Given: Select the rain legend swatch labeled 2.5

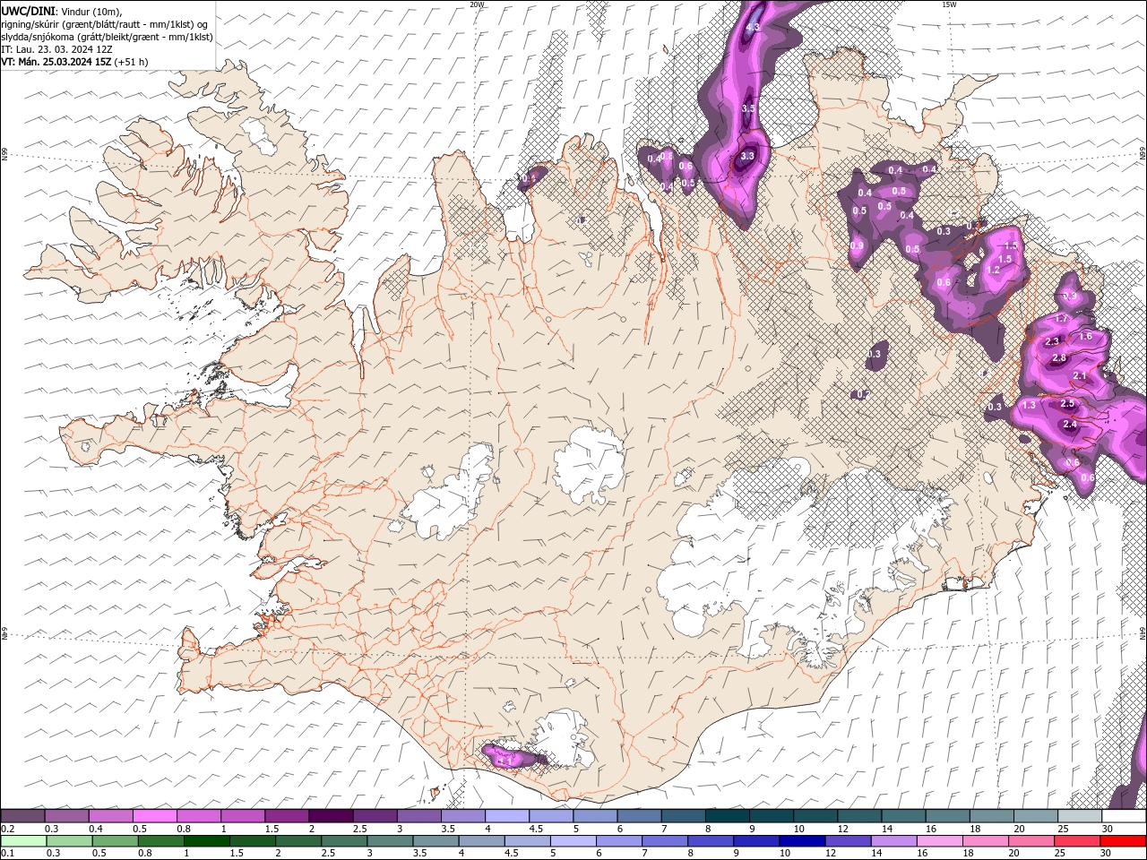Looking at the screenshot, I should point(345,841).
